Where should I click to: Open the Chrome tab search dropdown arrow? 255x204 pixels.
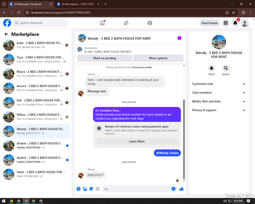(4, 4)
